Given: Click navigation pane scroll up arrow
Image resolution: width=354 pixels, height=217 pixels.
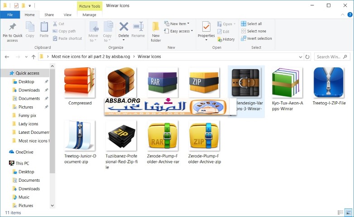Looking at the screenshot, I should pos(53,66).
